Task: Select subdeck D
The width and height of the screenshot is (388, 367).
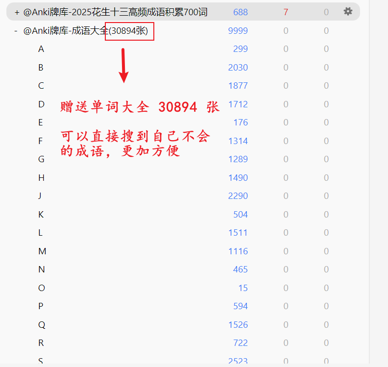Action: coord(41,104)
